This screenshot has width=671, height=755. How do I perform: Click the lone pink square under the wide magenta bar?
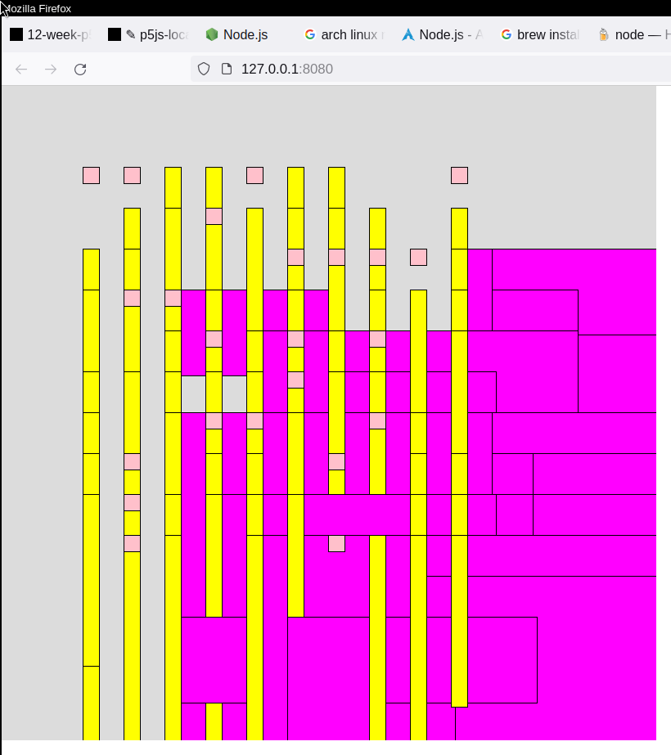pos(336,543)
